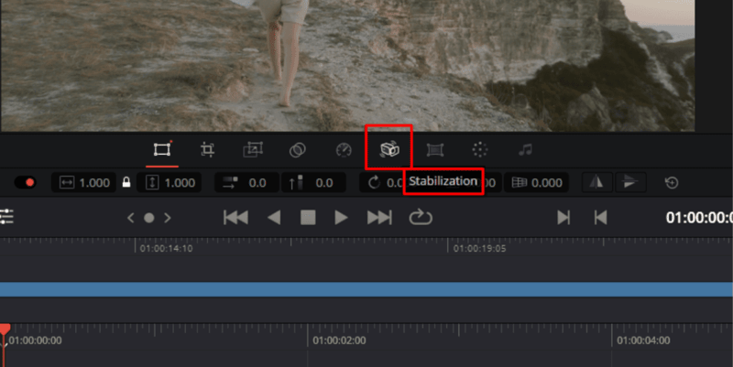The width and height of the screenshot is (733, 367).
Task: Open the Lens Correction tool icon
Action: (x=434, y=150)
